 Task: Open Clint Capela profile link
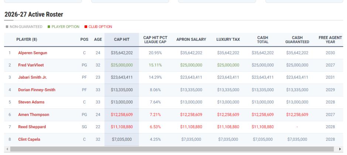[x=29, y=139]
